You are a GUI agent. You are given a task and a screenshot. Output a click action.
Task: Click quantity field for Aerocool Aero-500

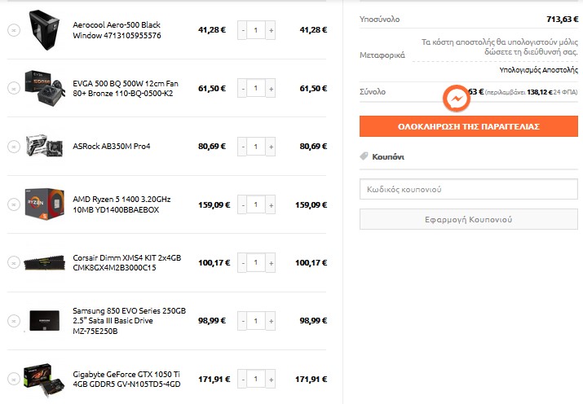[x=256, y=30]
